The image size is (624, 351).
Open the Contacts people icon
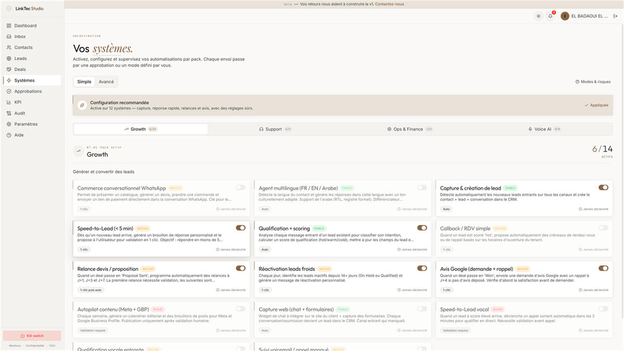9,47
